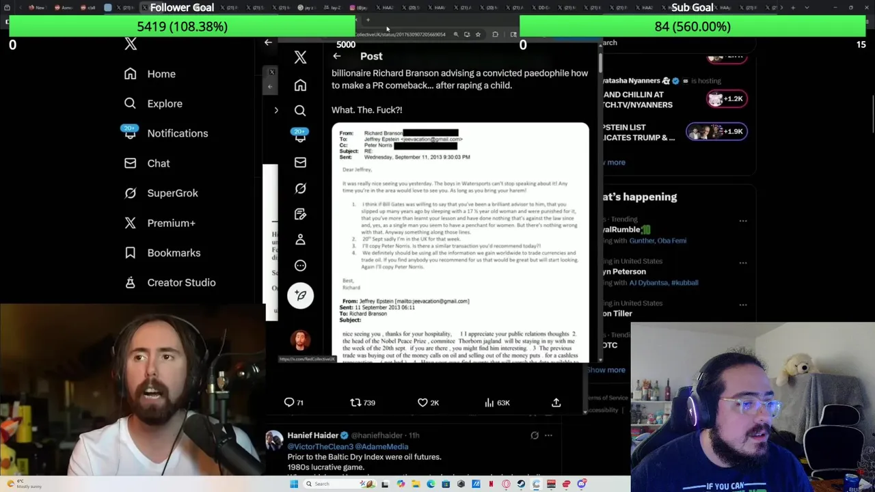
Task: Join the Nyanners space with +1.2K listeners
Action: pos(725,98)
